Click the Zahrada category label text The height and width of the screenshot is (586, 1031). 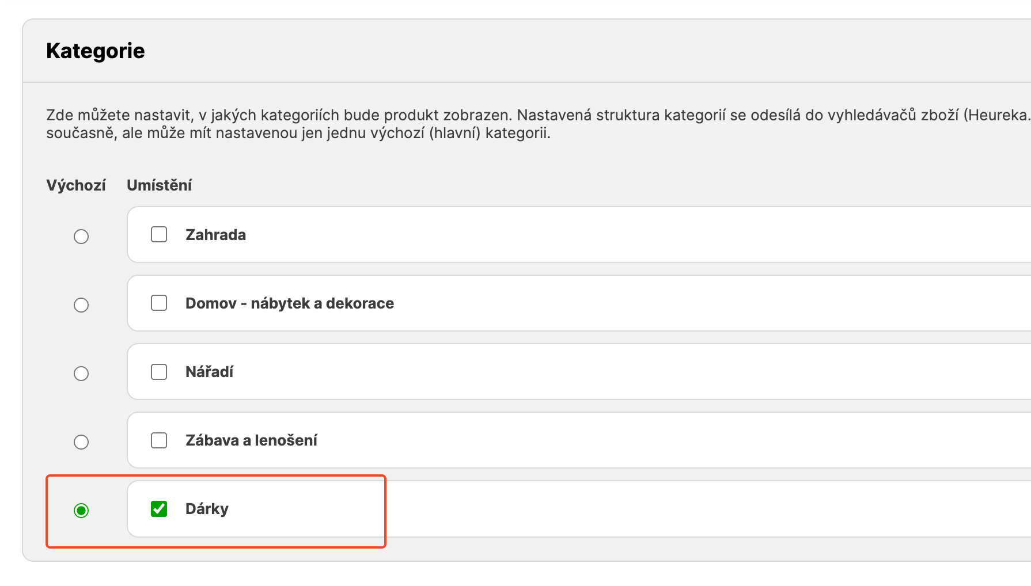click(215, 235)
